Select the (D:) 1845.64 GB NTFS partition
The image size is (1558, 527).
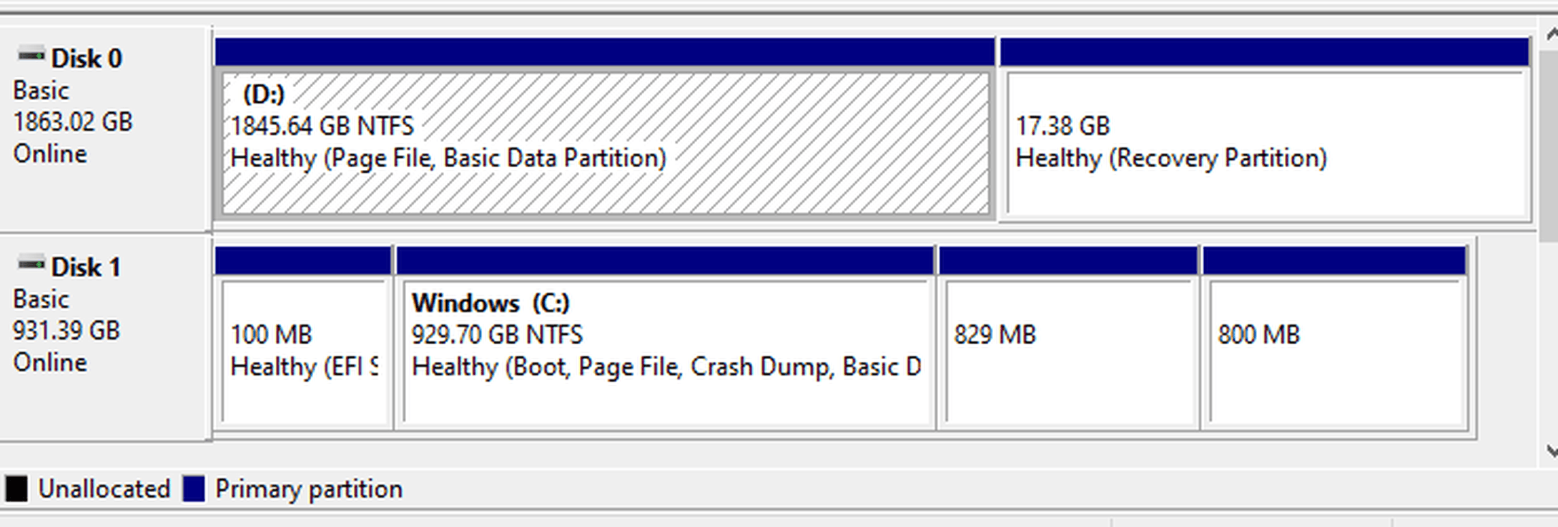(605, 128)
